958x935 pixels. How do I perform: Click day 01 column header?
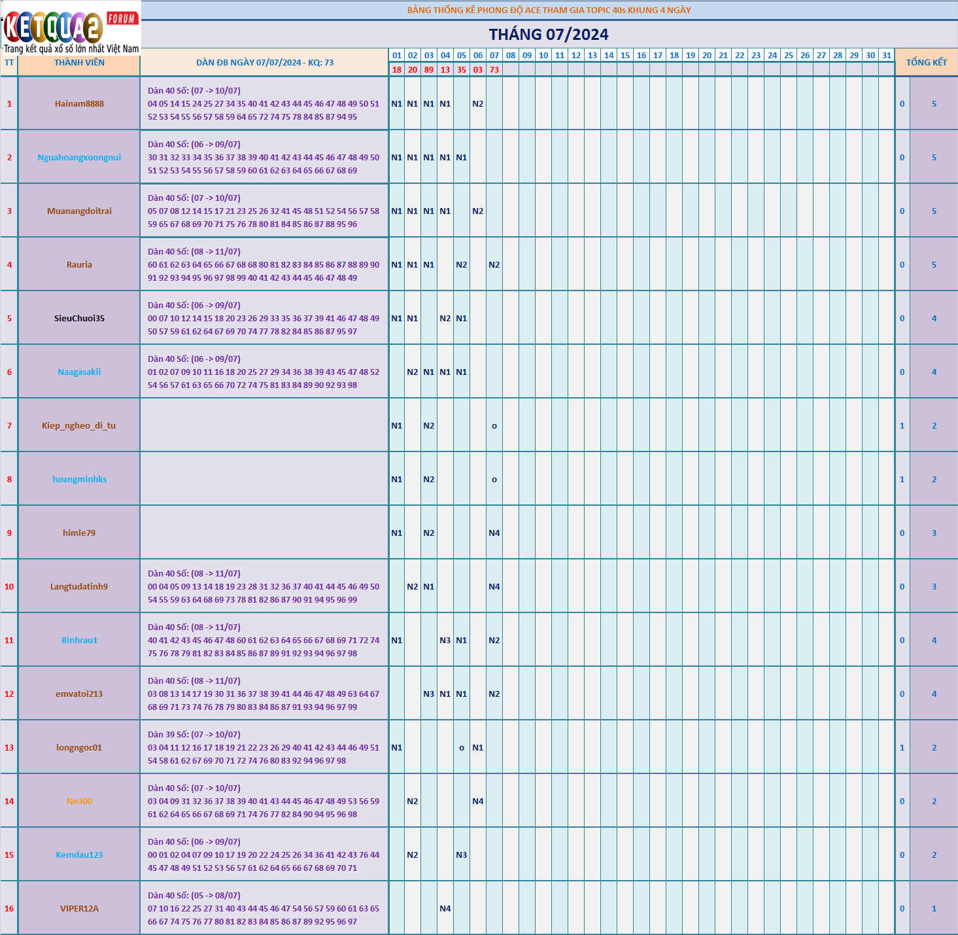(396, 56)
